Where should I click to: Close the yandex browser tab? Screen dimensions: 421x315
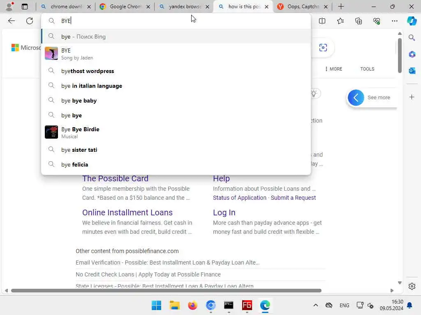pos(207,7)
